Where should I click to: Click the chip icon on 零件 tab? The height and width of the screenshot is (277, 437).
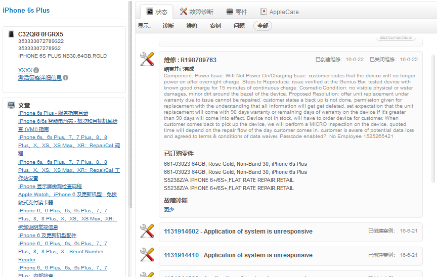(229, 12)
